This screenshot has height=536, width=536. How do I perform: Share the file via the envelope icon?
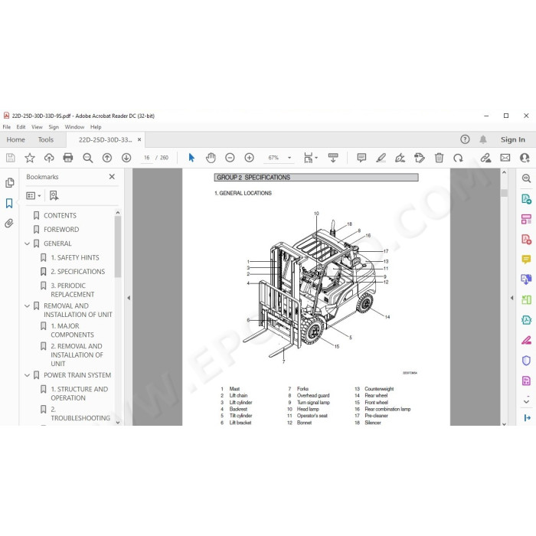(x=505, y=158)
